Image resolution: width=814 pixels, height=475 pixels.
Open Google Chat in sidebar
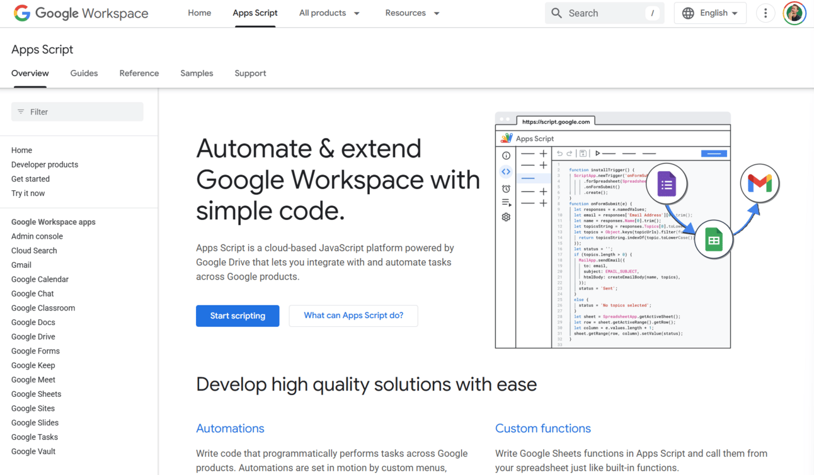point(33,294)
